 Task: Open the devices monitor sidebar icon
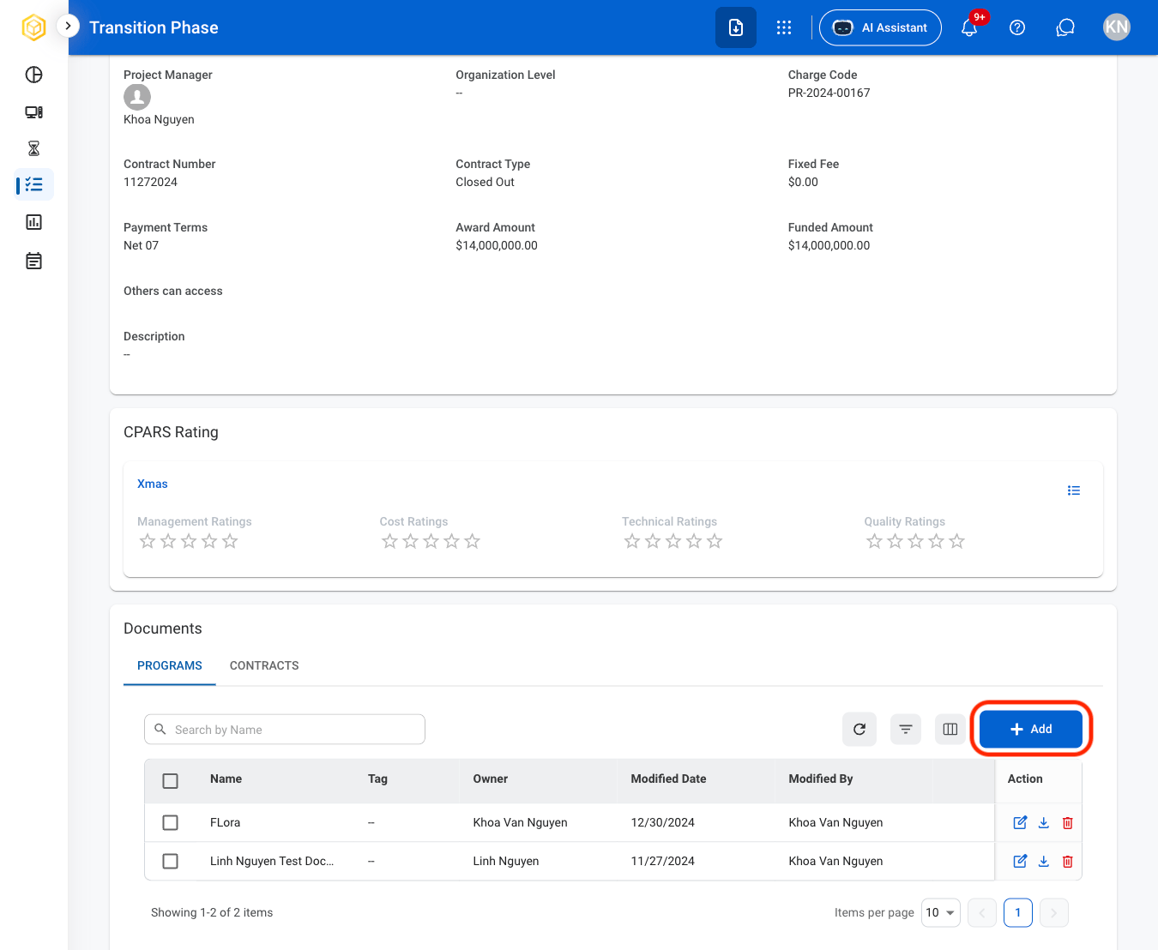pos(33,112)
